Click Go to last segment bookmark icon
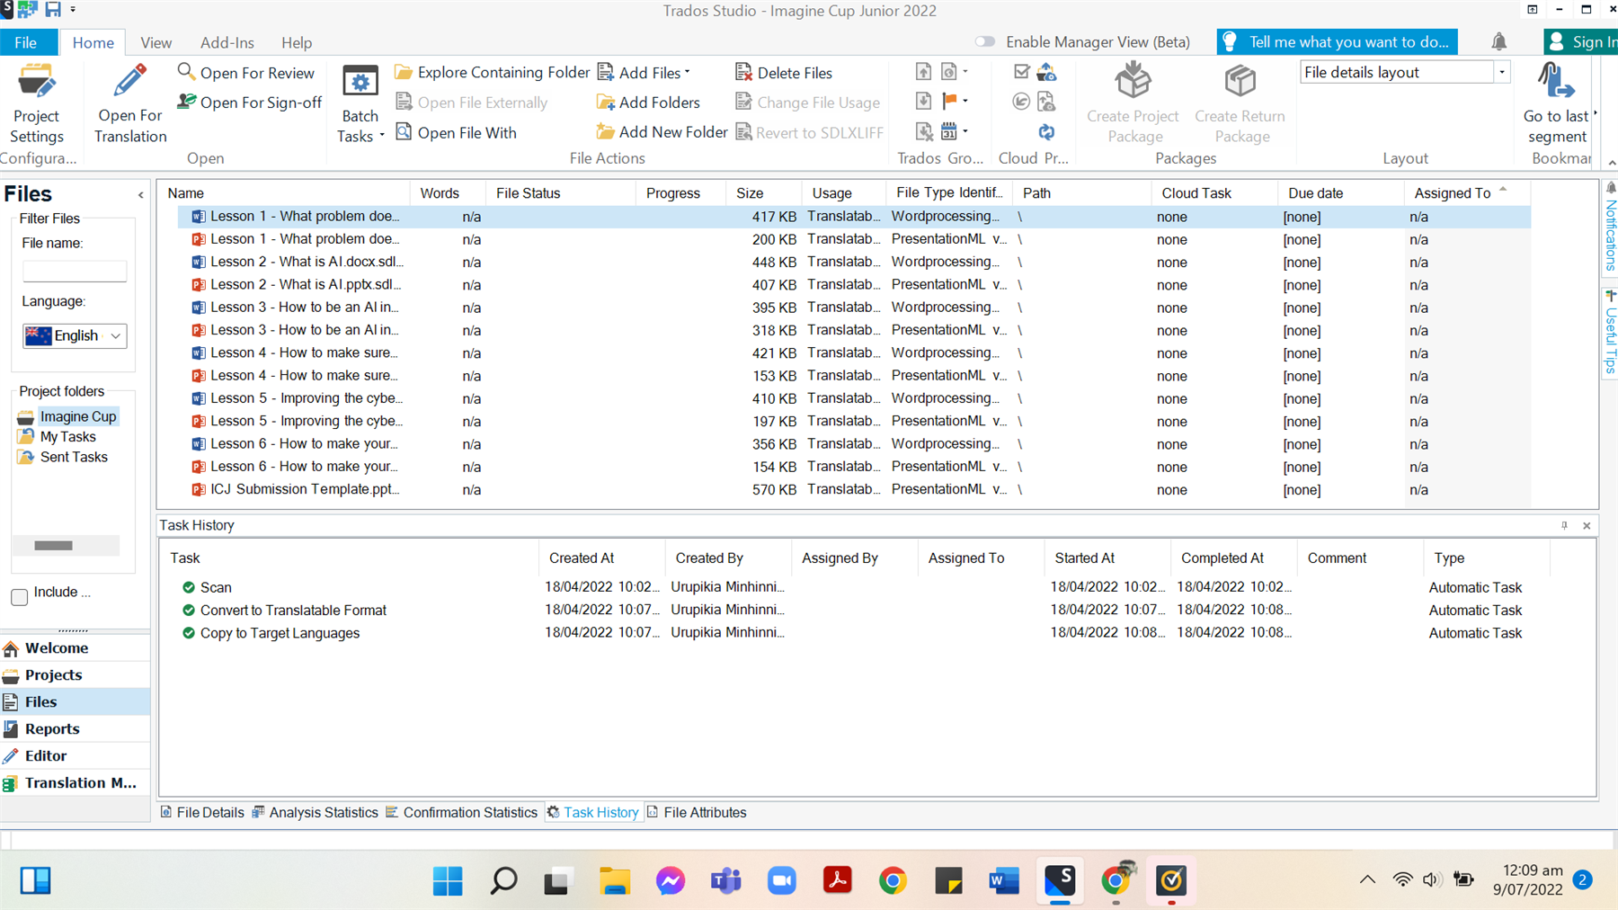 pyautogui.click(x=1555, y=82)
